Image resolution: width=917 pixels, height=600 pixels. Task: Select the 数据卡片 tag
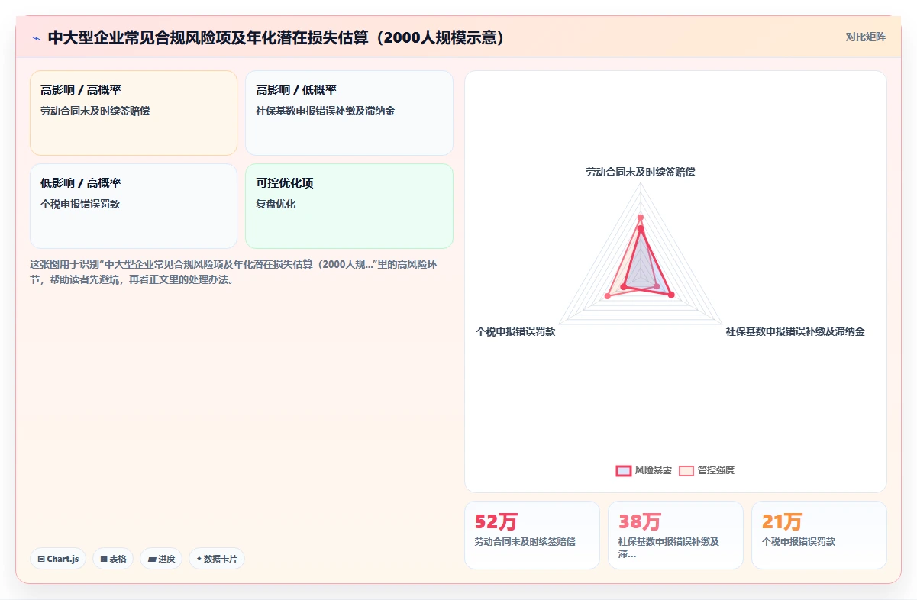(x=217, y=559)
